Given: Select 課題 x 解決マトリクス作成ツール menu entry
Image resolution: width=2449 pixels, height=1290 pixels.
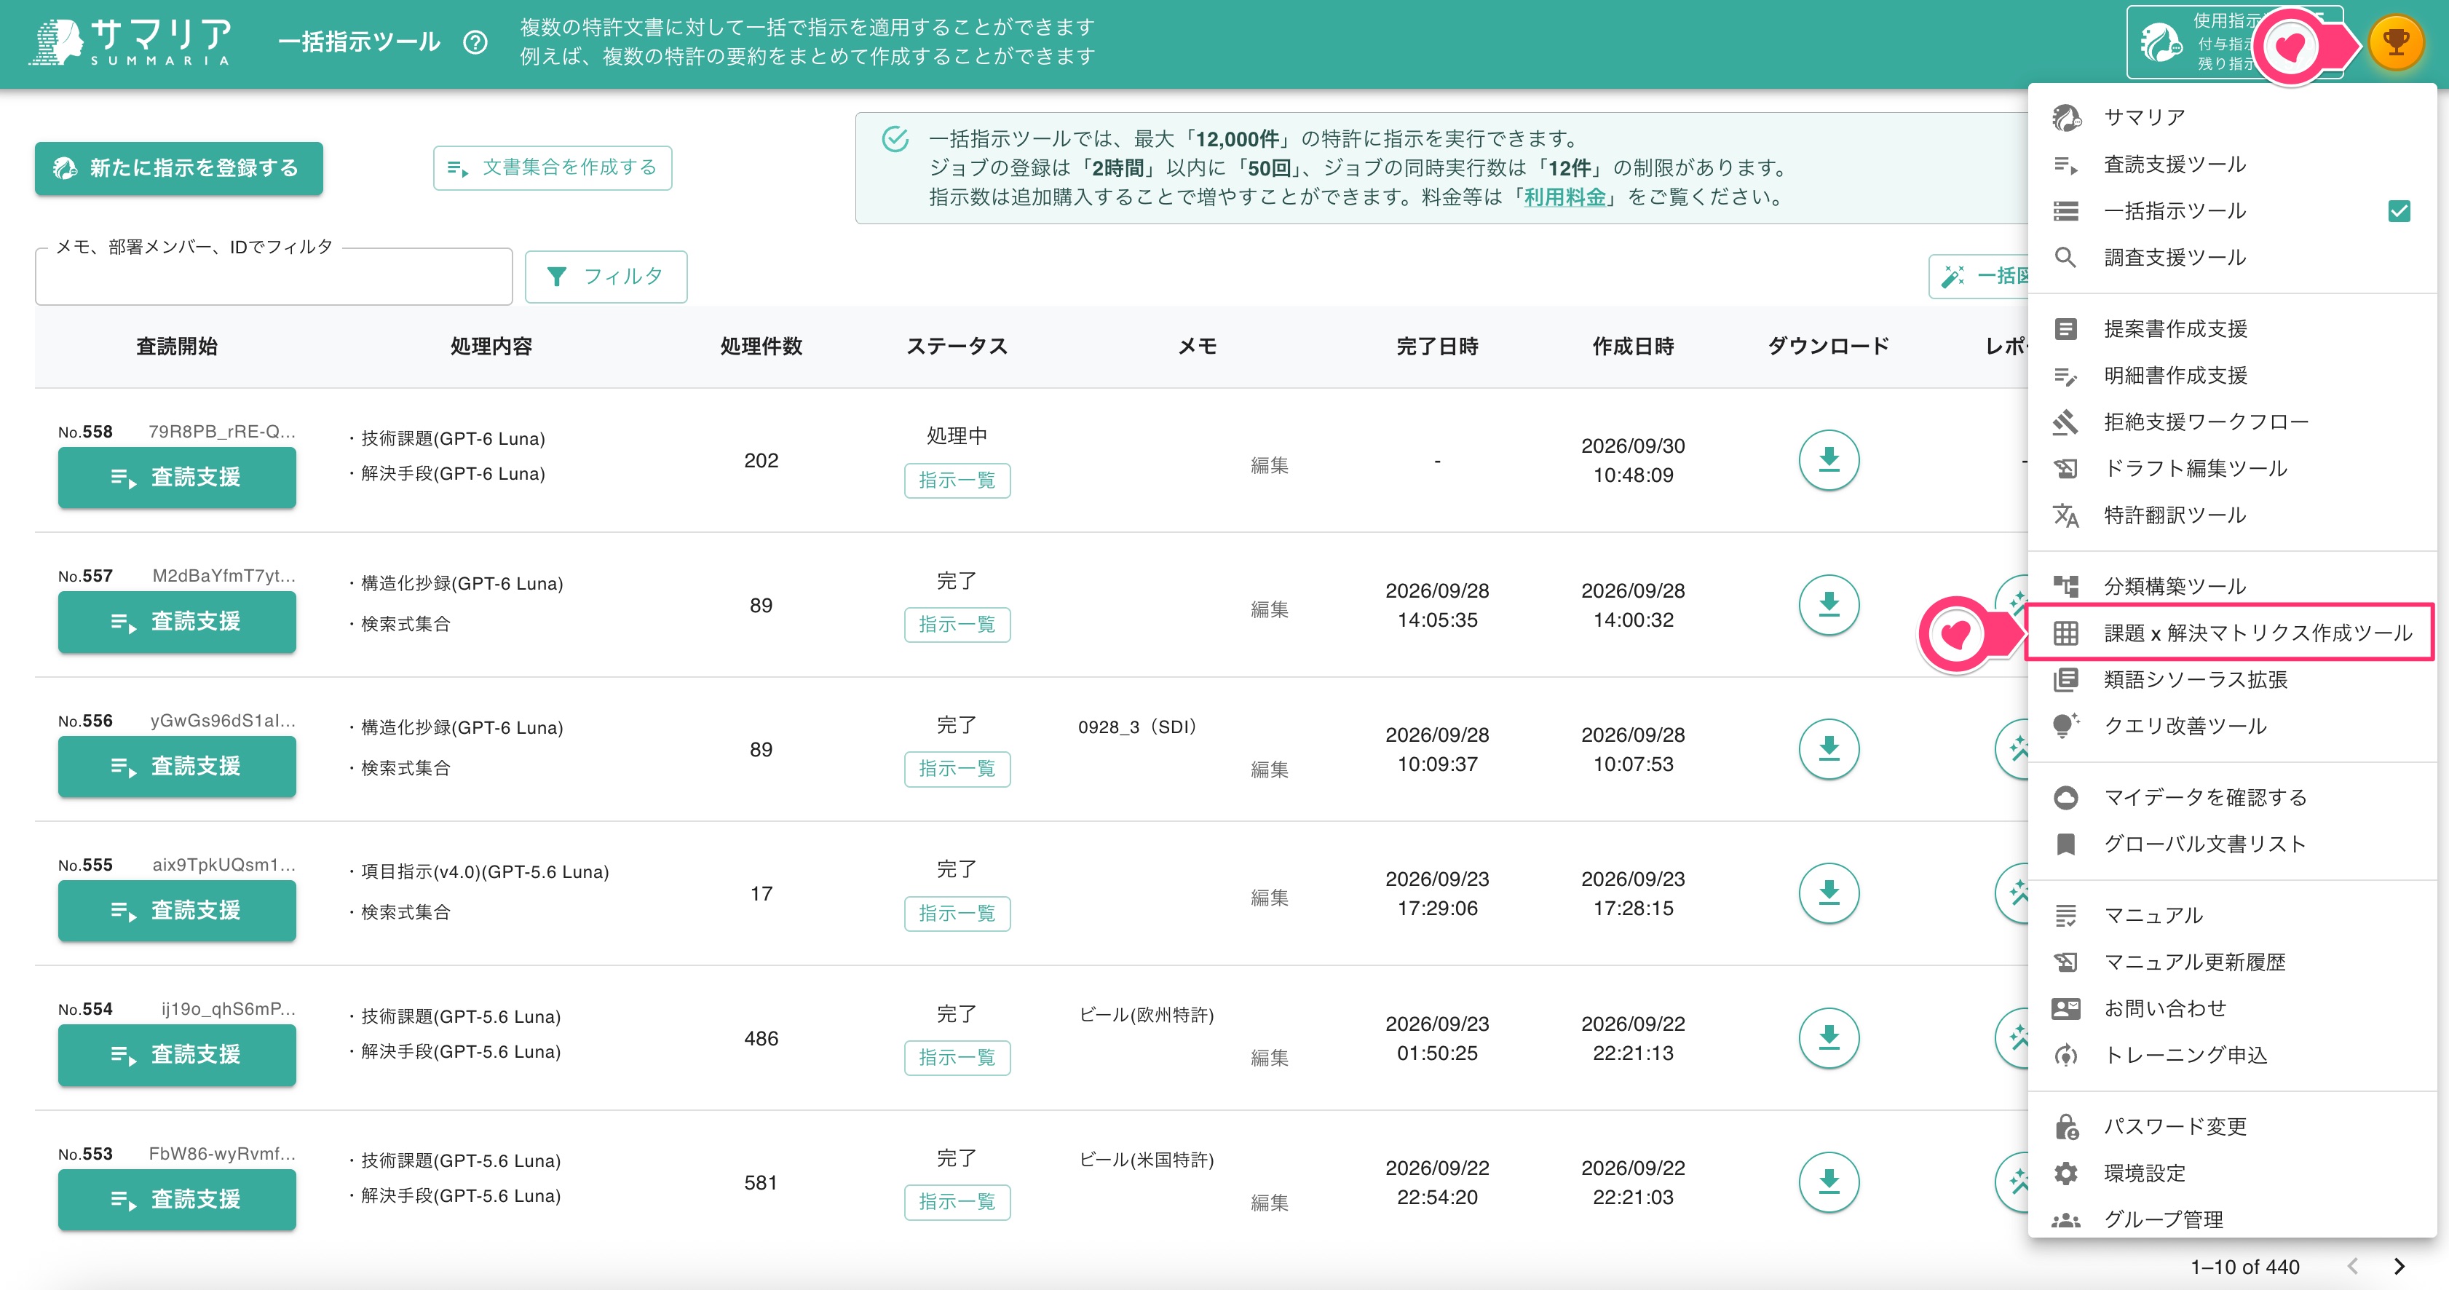Looking at the screenshot, I should (2231, 632).
